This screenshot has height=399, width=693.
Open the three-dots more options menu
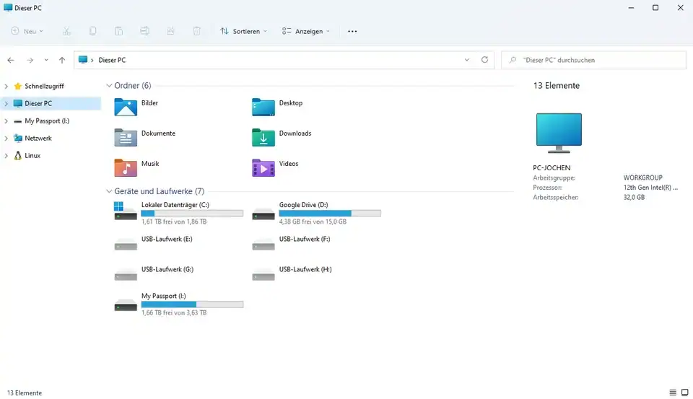coord(352,32)
